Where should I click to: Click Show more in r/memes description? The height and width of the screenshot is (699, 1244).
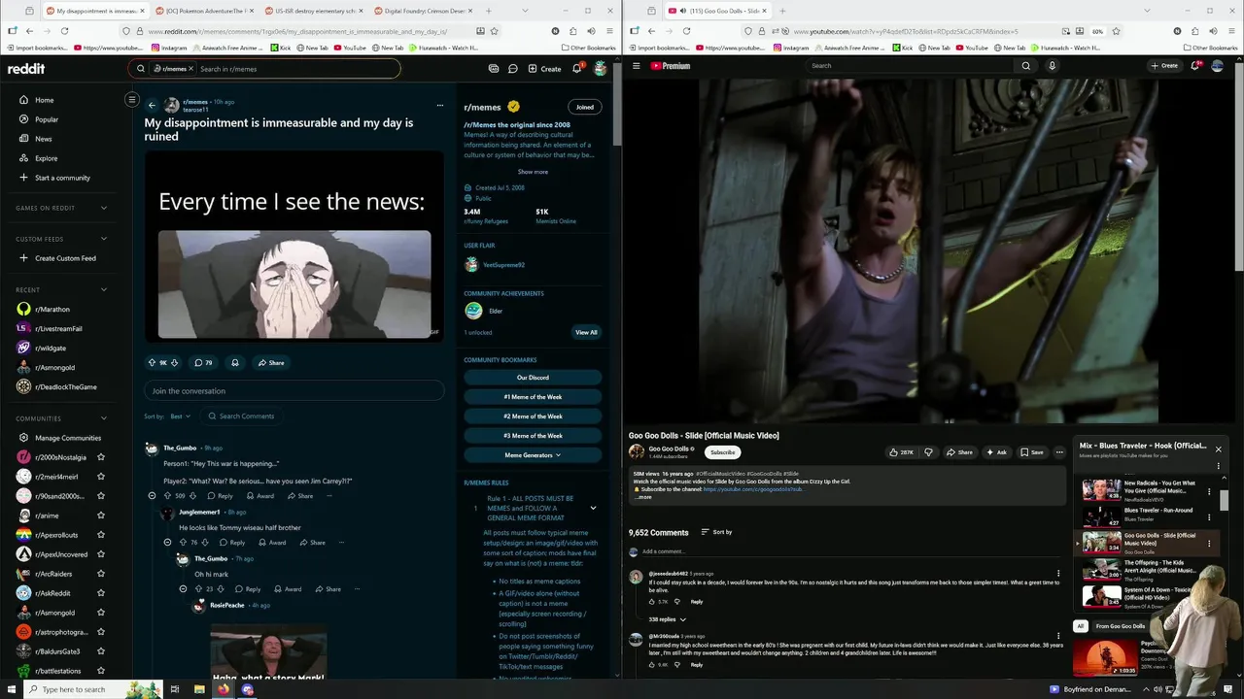533,172
